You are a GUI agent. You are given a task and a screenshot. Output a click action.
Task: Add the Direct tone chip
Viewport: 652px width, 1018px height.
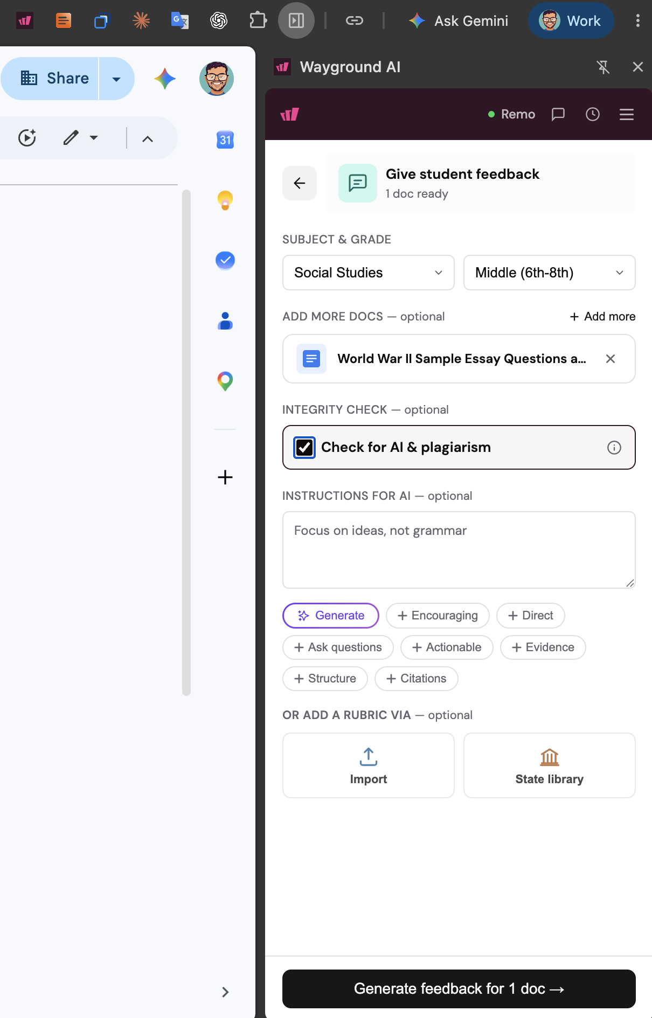(531, 616)
